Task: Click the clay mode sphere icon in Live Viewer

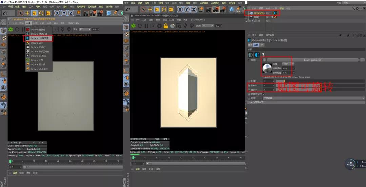Action: [x=172, y=26]
